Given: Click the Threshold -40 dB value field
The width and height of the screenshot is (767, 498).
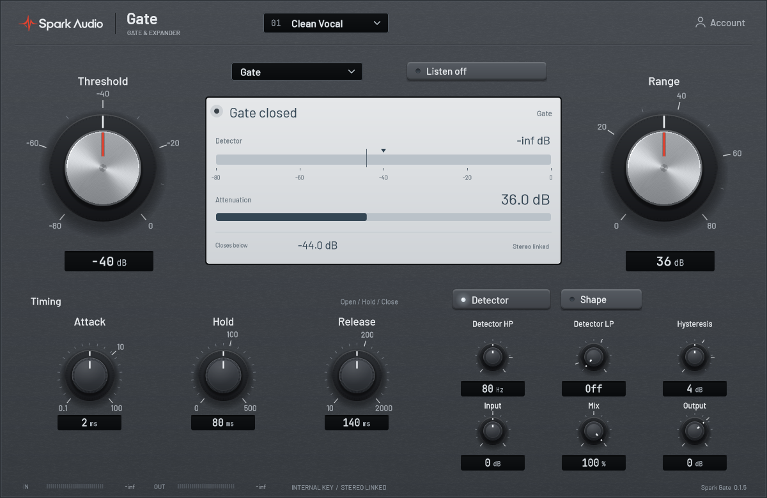Looking at the screenshot, I should 109,261.
